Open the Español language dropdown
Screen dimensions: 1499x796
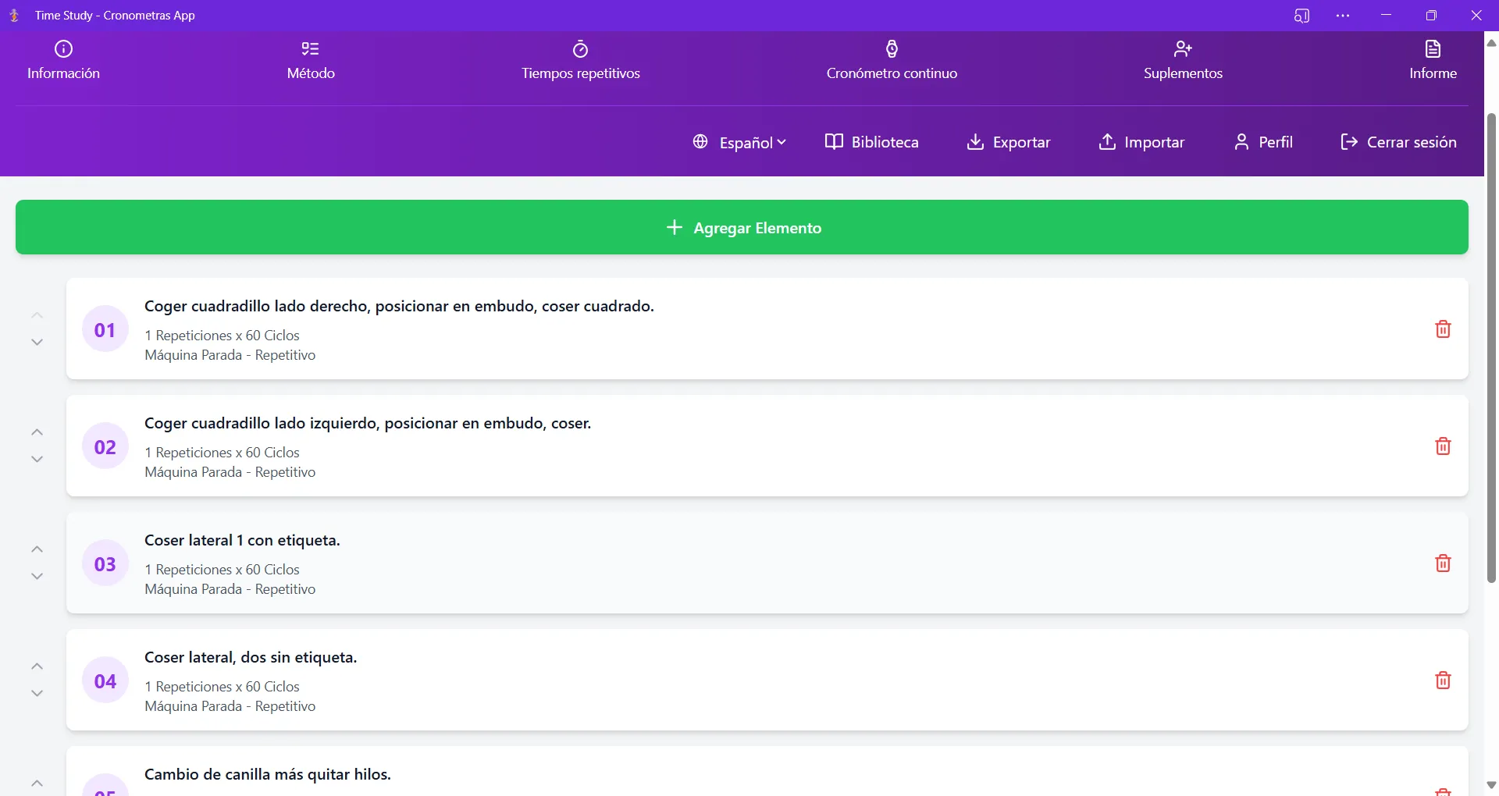point(739,142)
